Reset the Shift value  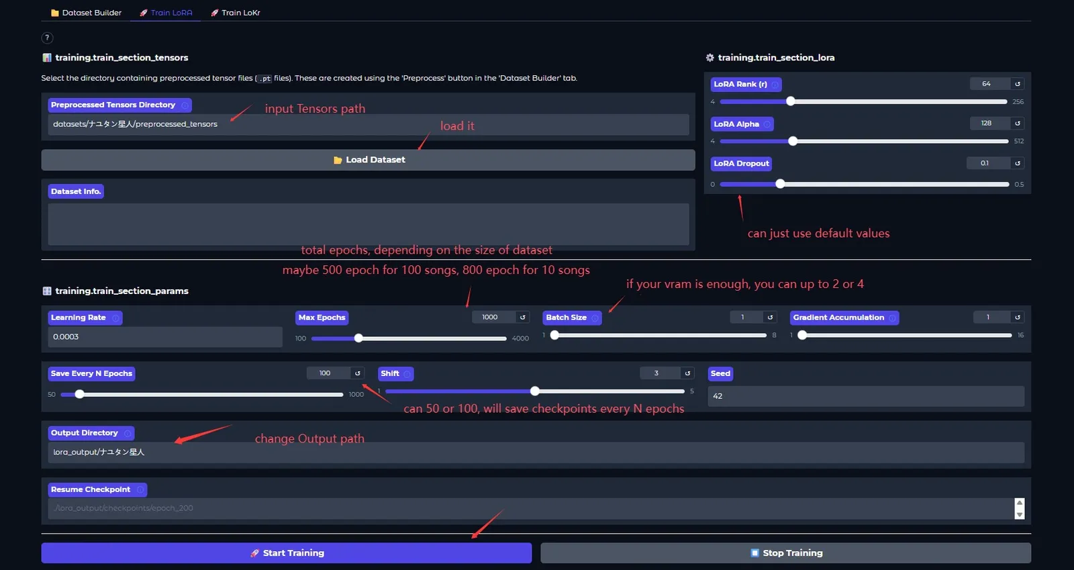pyautogui.click(x=687, y=373)
